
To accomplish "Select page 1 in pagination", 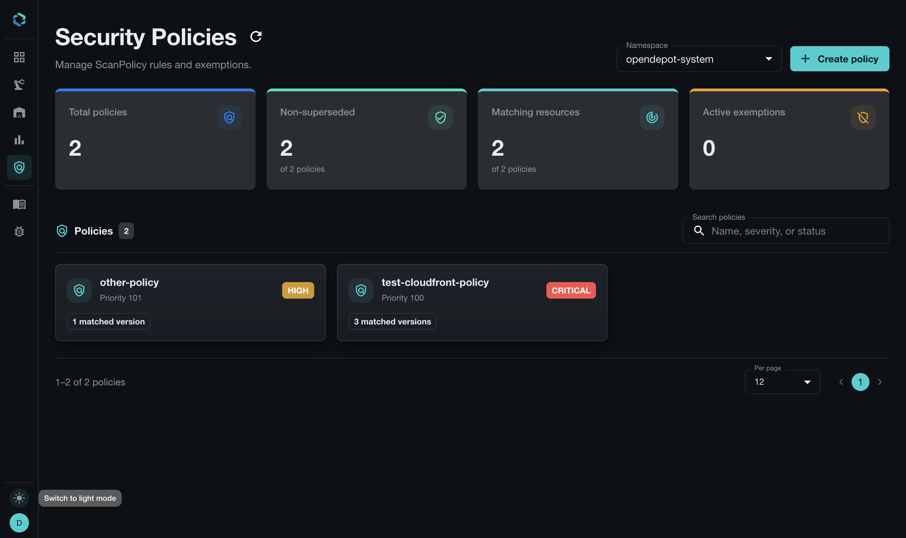I will [860, 382].
